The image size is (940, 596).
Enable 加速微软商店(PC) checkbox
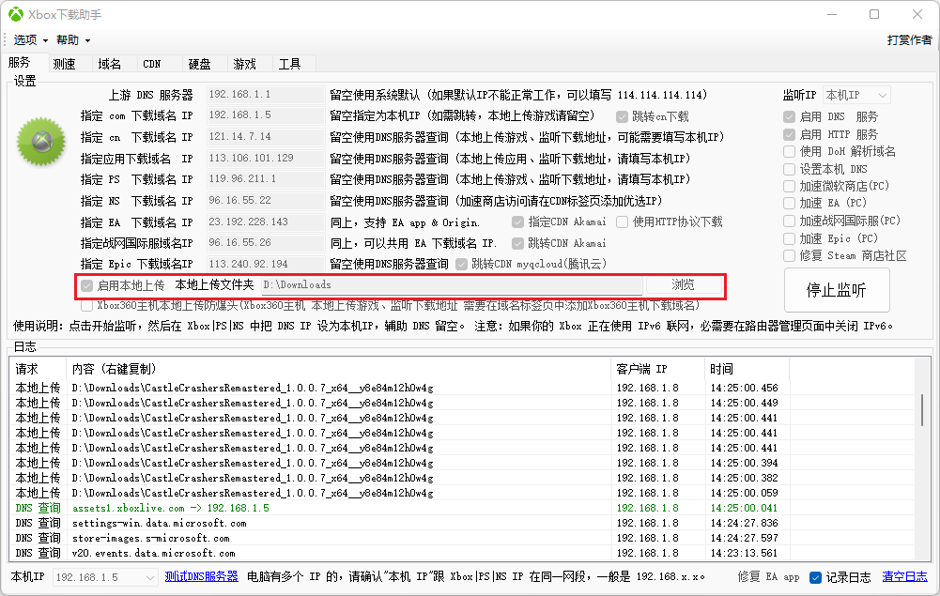click(837, 186)
